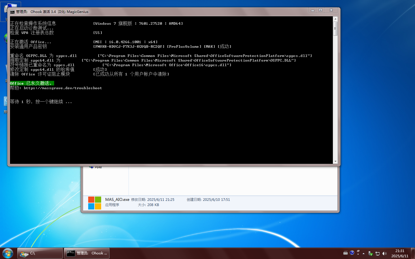The image size is (415, 259).
Task: Open Safely Remove Hardware tray icon
Action: pyautogui.click(x=371, y=254)
